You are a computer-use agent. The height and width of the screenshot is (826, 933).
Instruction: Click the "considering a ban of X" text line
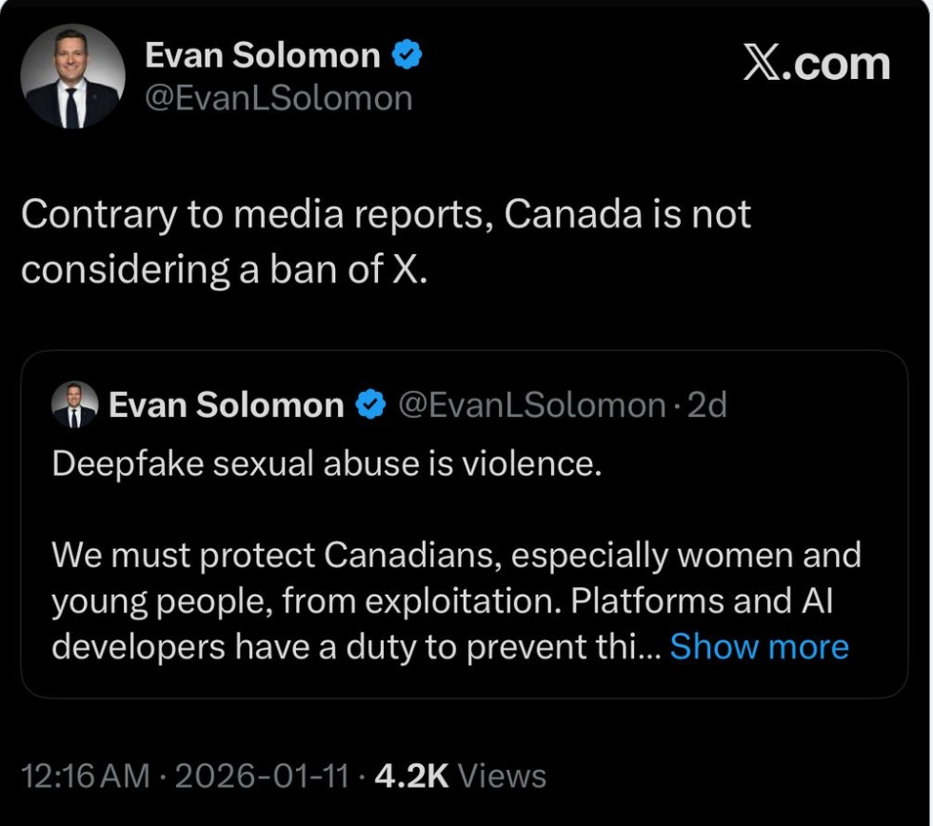click(225, 270)
